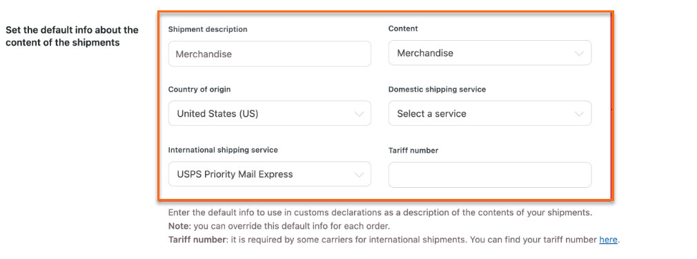The width and height of the screenshot is (697, 259).
Task: Open the Content dropdown showing Merchandise
Action: point(490,53)
